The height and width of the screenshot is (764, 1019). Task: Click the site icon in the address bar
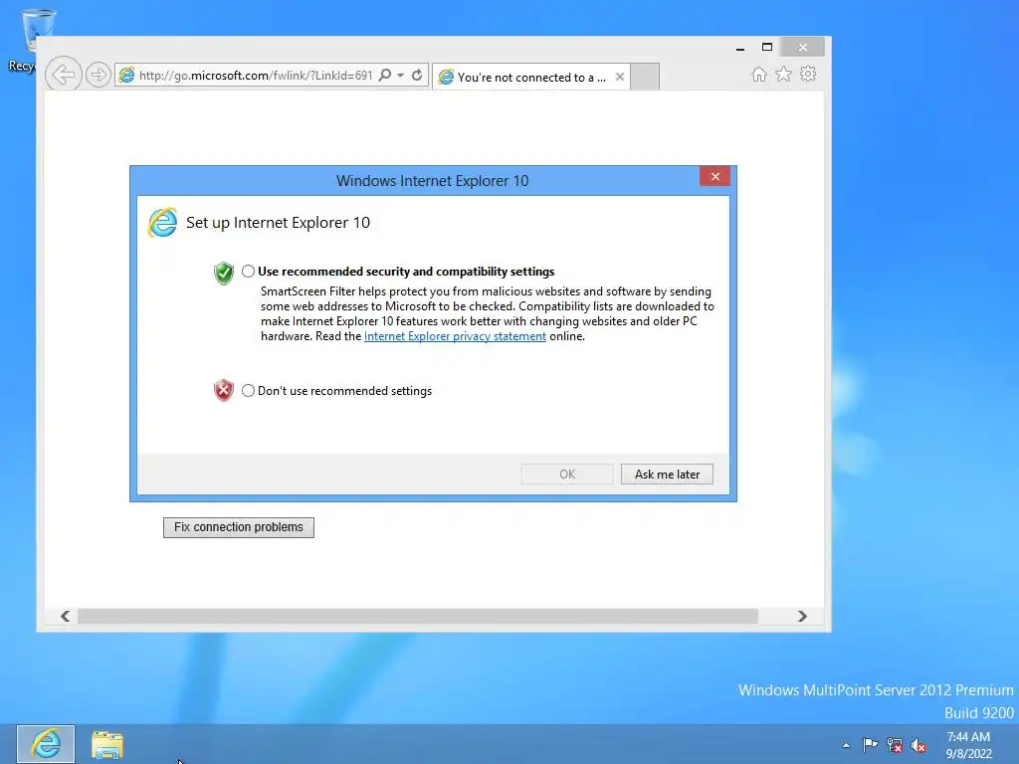(126, 75)
